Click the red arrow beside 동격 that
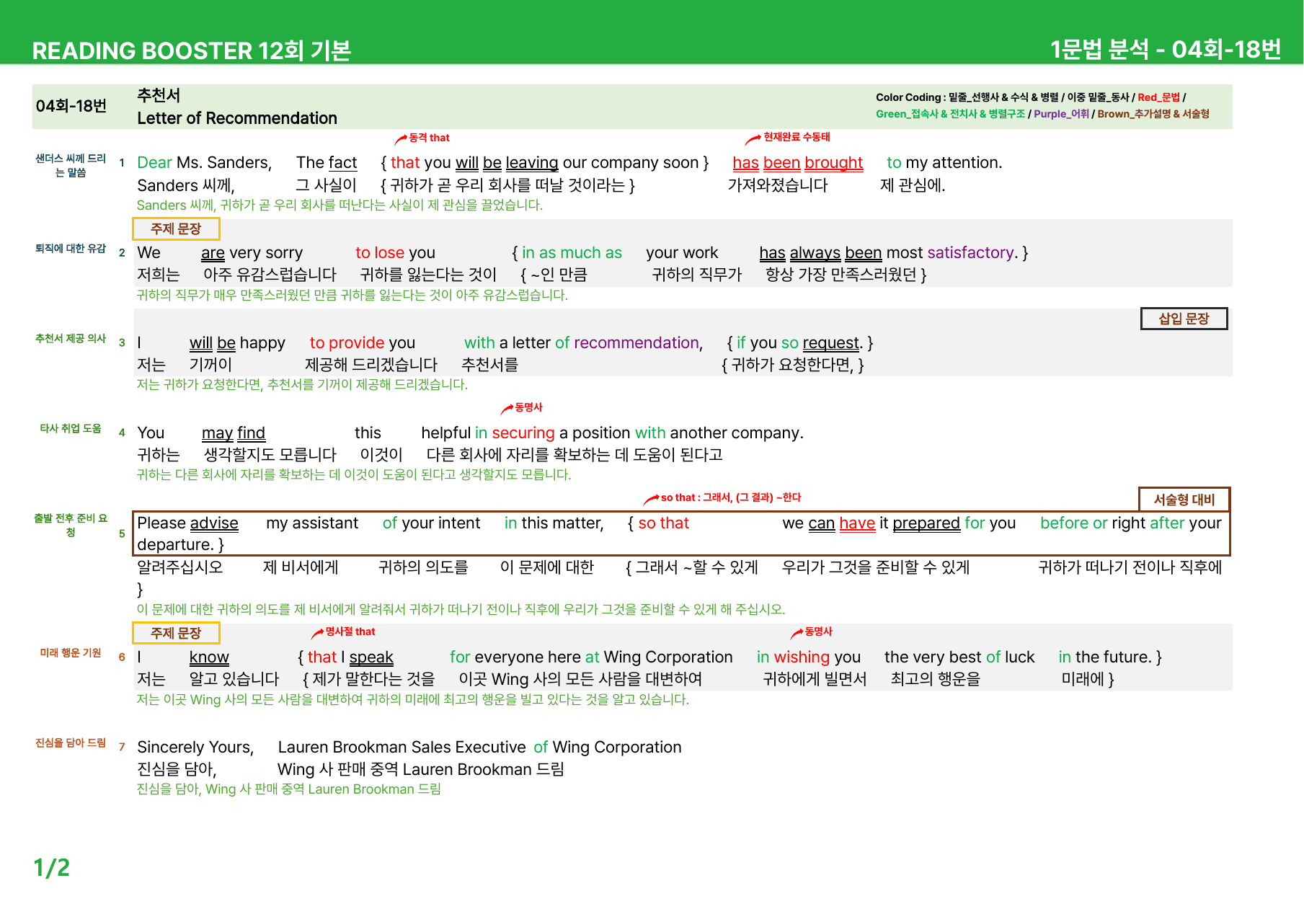This screenshot has height=922, width=1304. tap(401, 139)
